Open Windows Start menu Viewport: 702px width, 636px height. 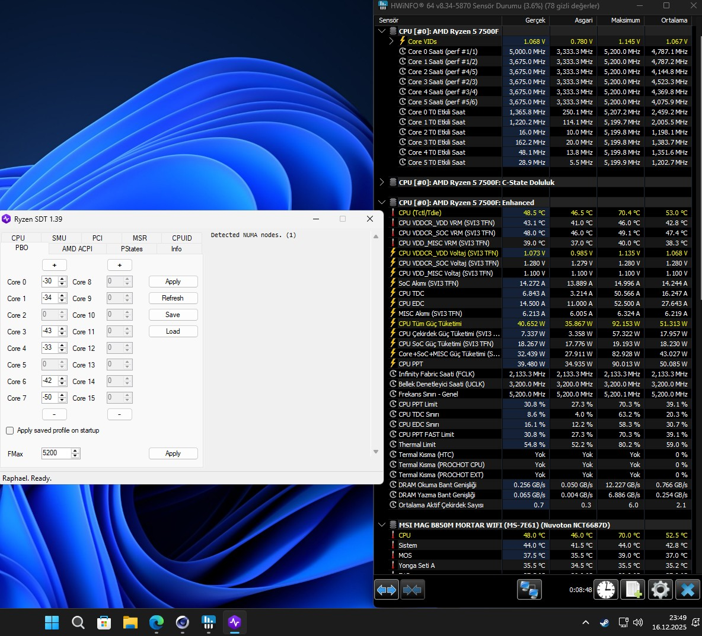tap(52, 622)
